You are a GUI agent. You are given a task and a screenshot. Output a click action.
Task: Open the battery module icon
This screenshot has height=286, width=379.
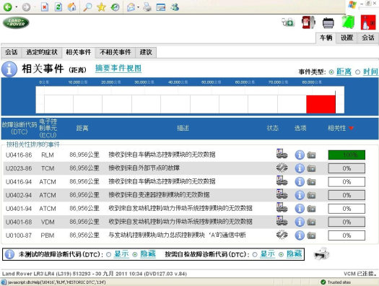328,23
